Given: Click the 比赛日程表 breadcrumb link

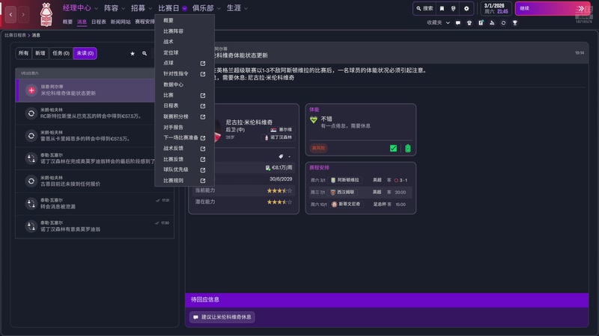Looking at the screenshot, I should (15, 35).
